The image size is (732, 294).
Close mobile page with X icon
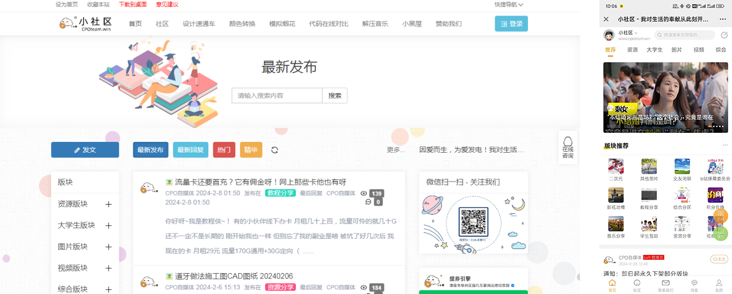click(606, 19)
